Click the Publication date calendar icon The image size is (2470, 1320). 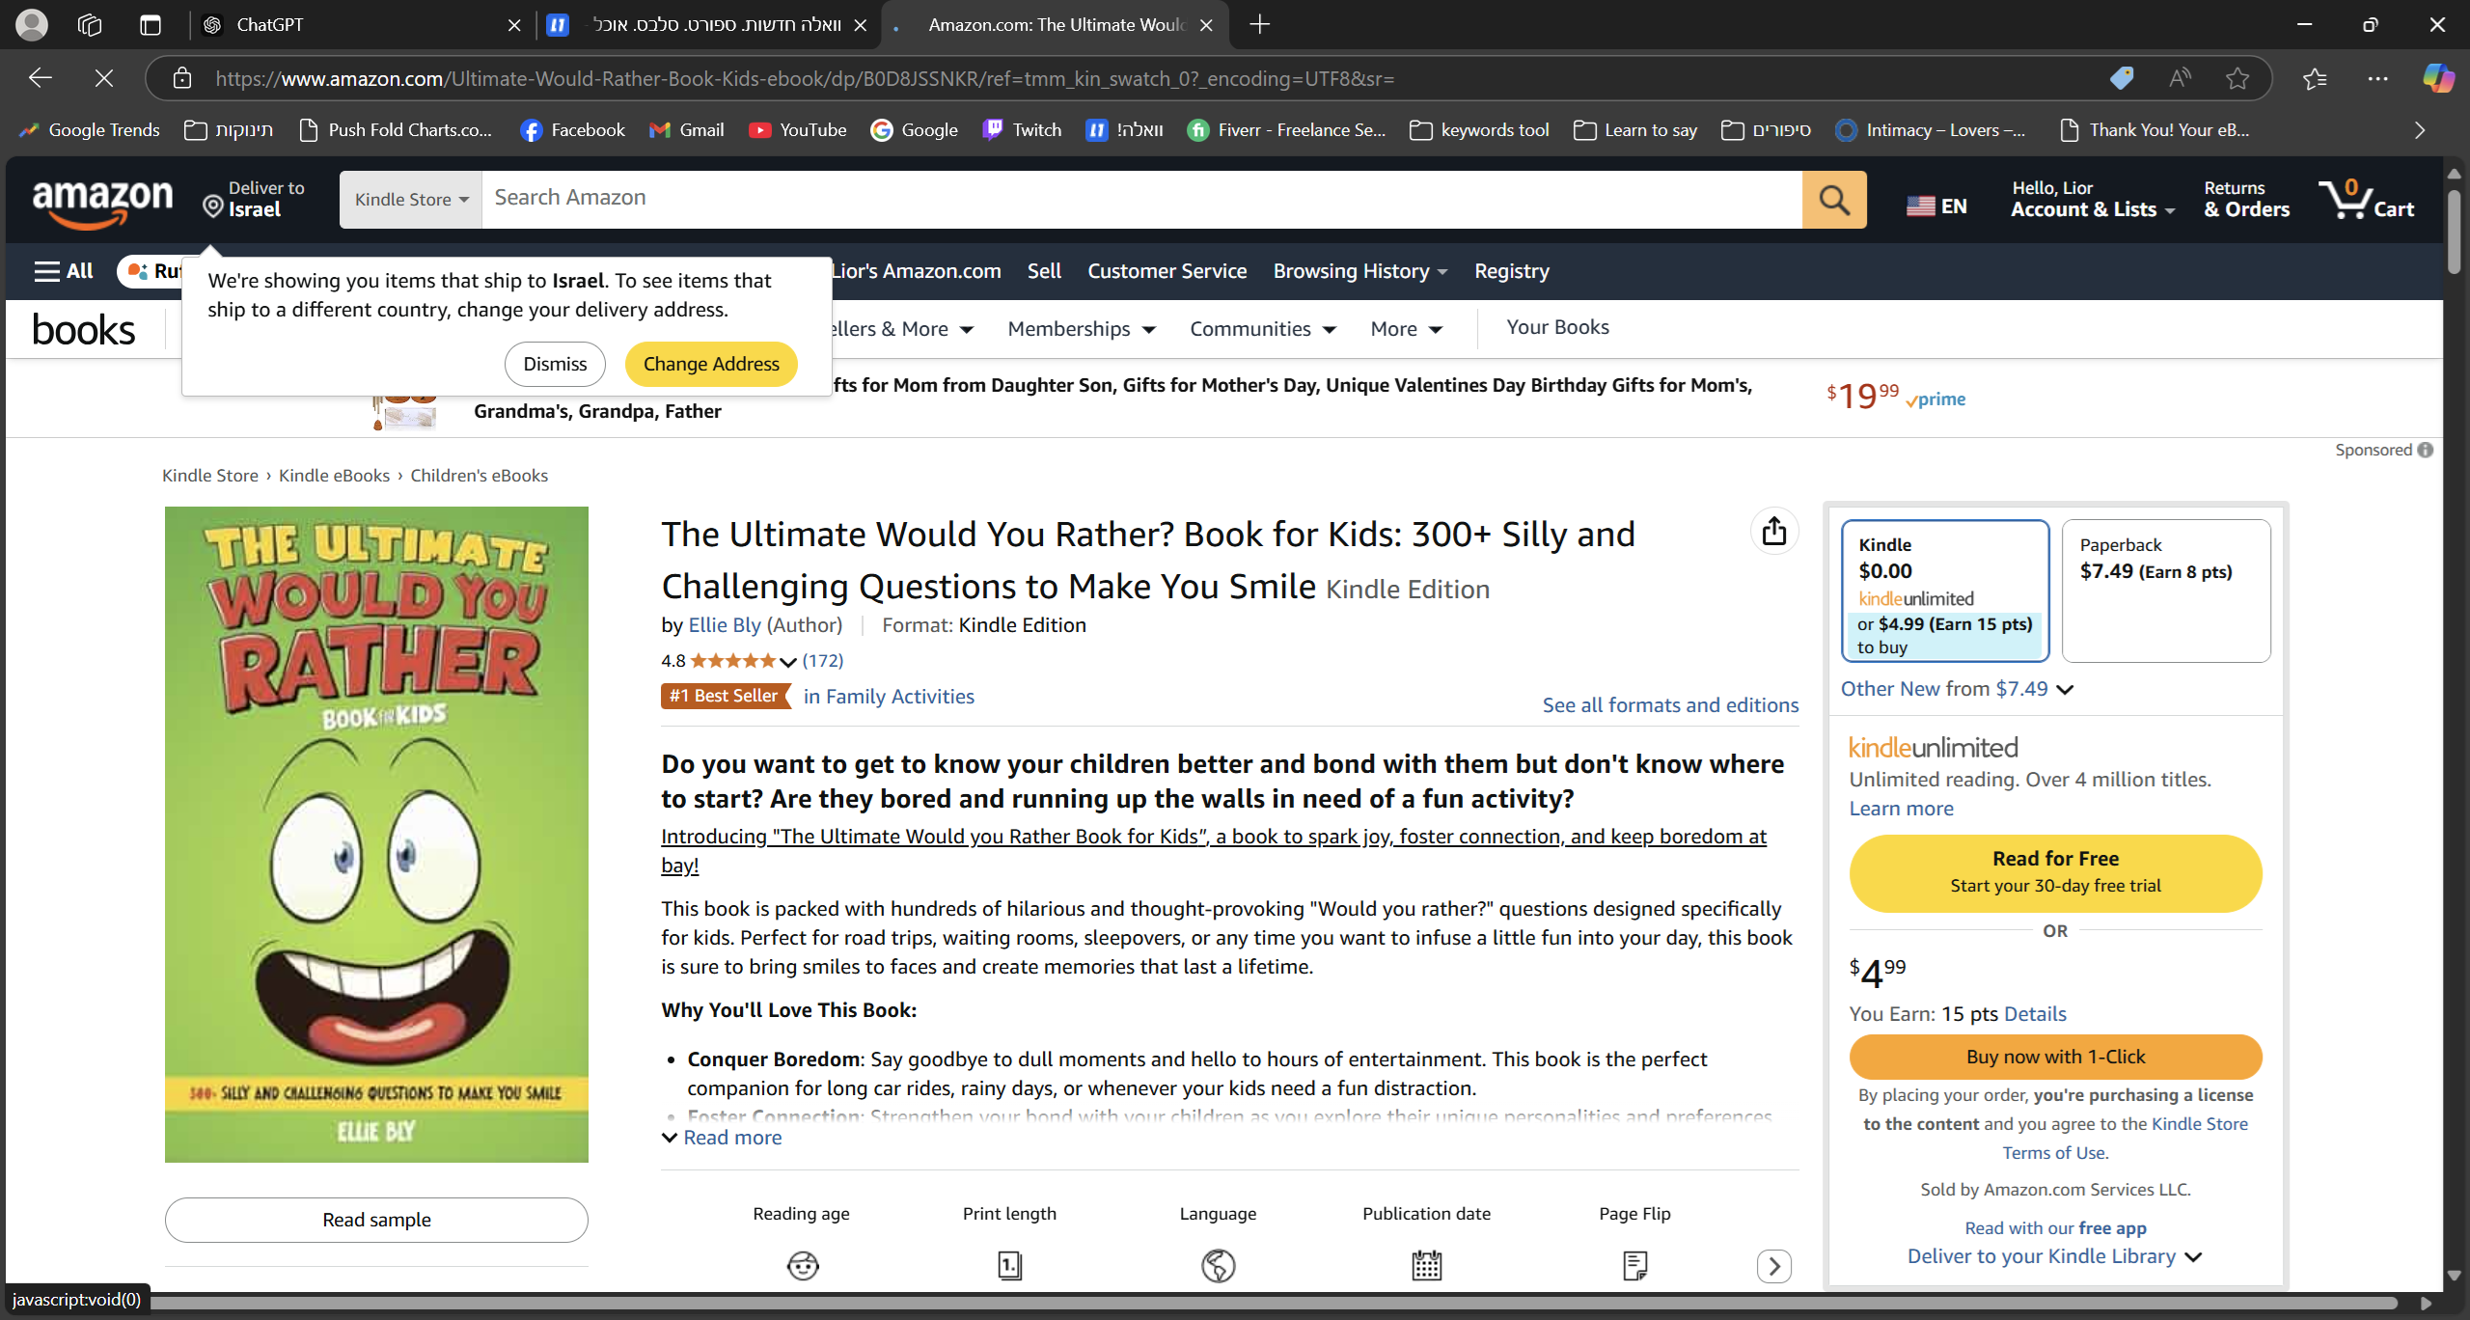click(1426, 1265)
